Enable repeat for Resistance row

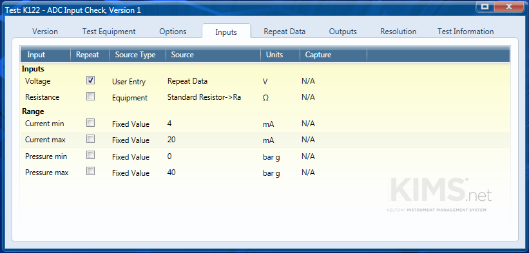click(x=90, y=97)
